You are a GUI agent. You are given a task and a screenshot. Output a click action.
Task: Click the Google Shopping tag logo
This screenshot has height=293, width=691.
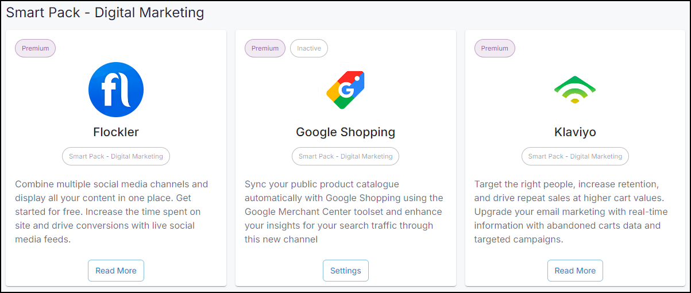coord(345,90)
